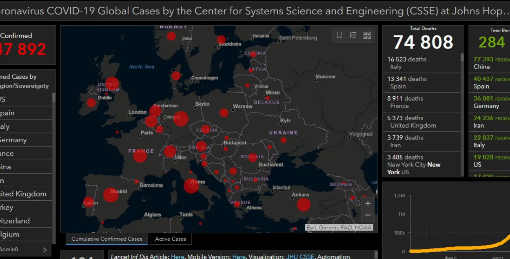Click the red case circle over Rome
The width and height of the screenshot is (510, 259).
[x=191, y=186]
